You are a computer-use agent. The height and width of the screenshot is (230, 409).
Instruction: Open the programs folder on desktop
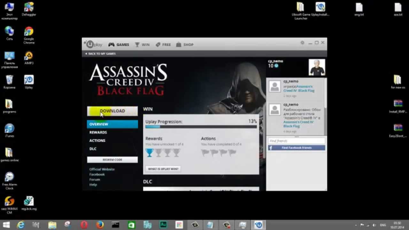click(10, 106)
